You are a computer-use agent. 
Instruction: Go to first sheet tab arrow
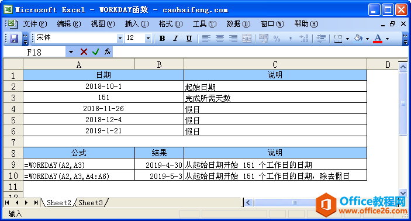click(x=7, y=203)
